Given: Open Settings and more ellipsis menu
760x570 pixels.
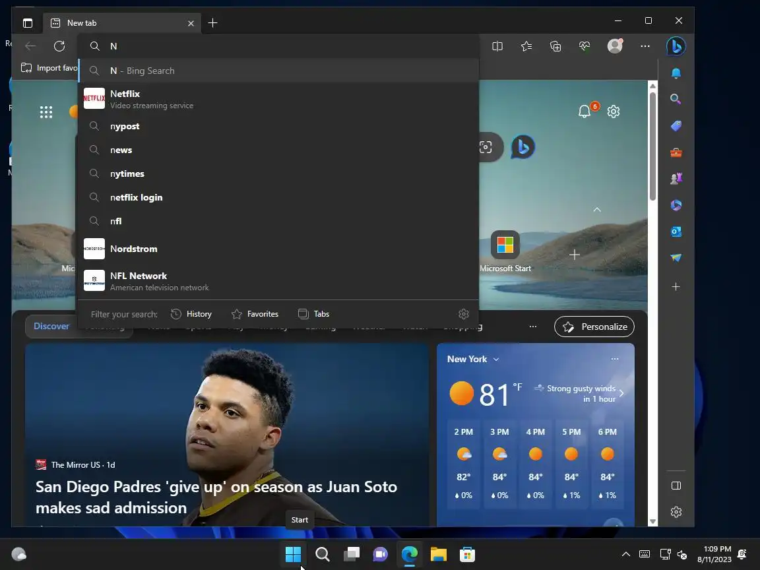Looking at the screenshot, I should pos(645,46).
